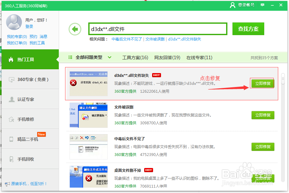Click the flame icon beside 热门工具
Image resolution: width=289 pixels, height=193 pixels.
pyautogui.click(x=11, y=59)
